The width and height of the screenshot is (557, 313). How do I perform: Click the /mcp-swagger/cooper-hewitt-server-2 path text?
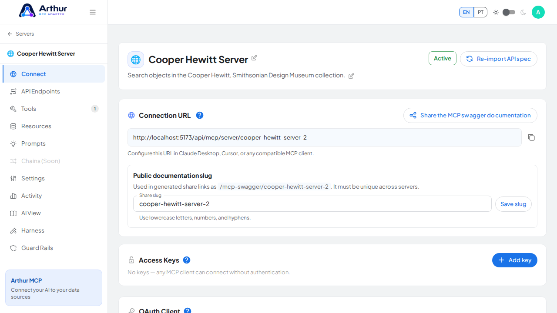[274, 186]
